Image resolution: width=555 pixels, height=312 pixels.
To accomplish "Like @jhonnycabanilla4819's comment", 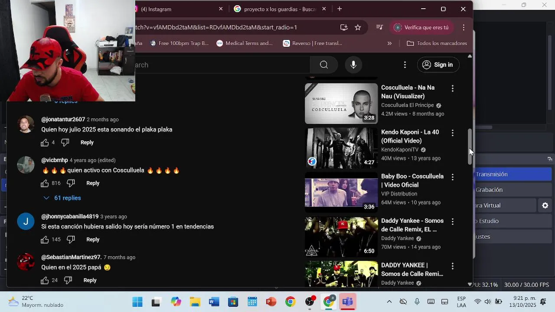I will click(x=45, y=240).
